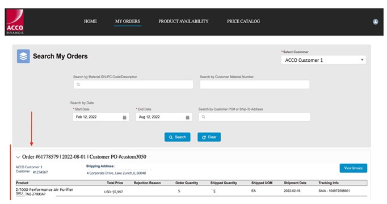This screenshot has height=204, width=387.
Task: Click the Product column header
Action: point(22,183)
